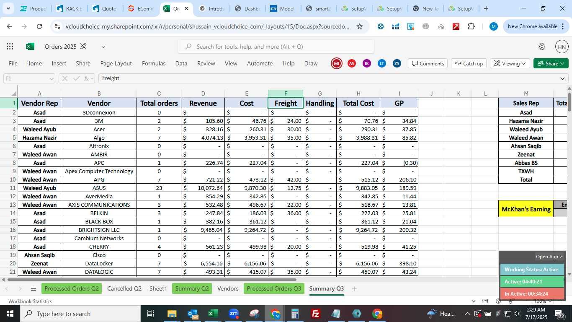Open FileZilla from the taskbar
Viewport: 572px width, 322px height.
(316, 314)
